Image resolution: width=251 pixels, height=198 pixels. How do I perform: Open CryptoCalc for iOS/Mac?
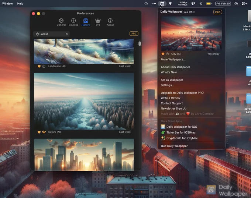tap(179, 138)
